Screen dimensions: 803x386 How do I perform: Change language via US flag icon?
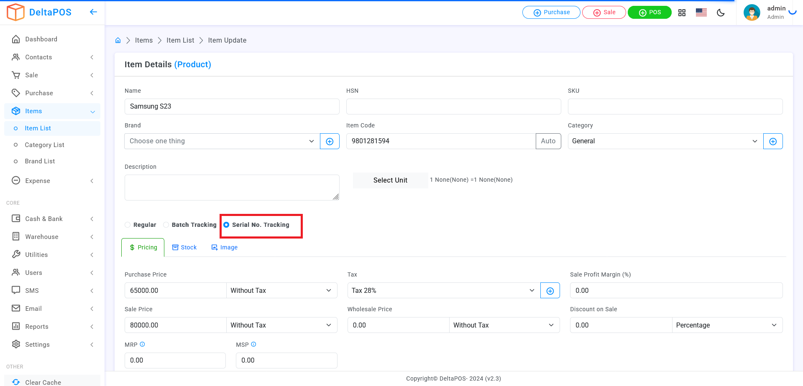[701, 13]
